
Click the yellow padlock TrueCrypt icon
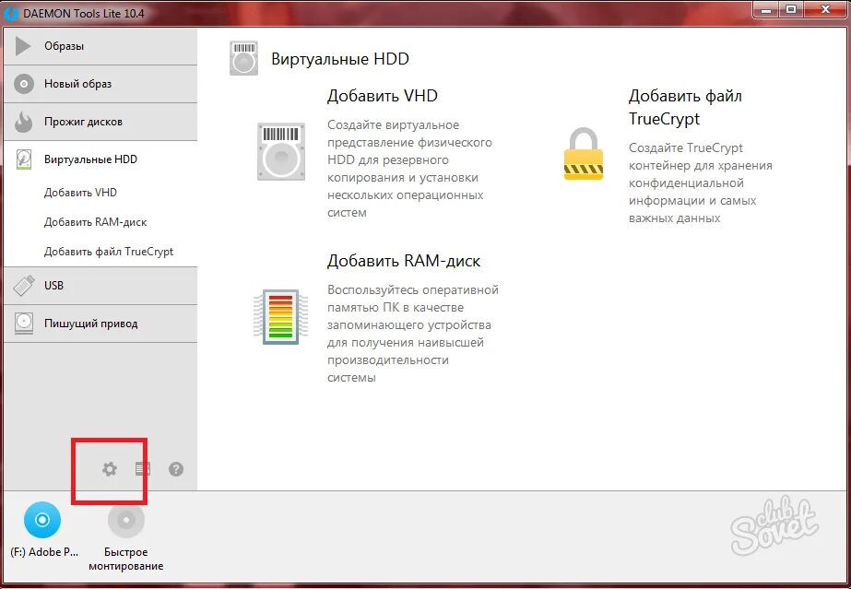(584, 154)
